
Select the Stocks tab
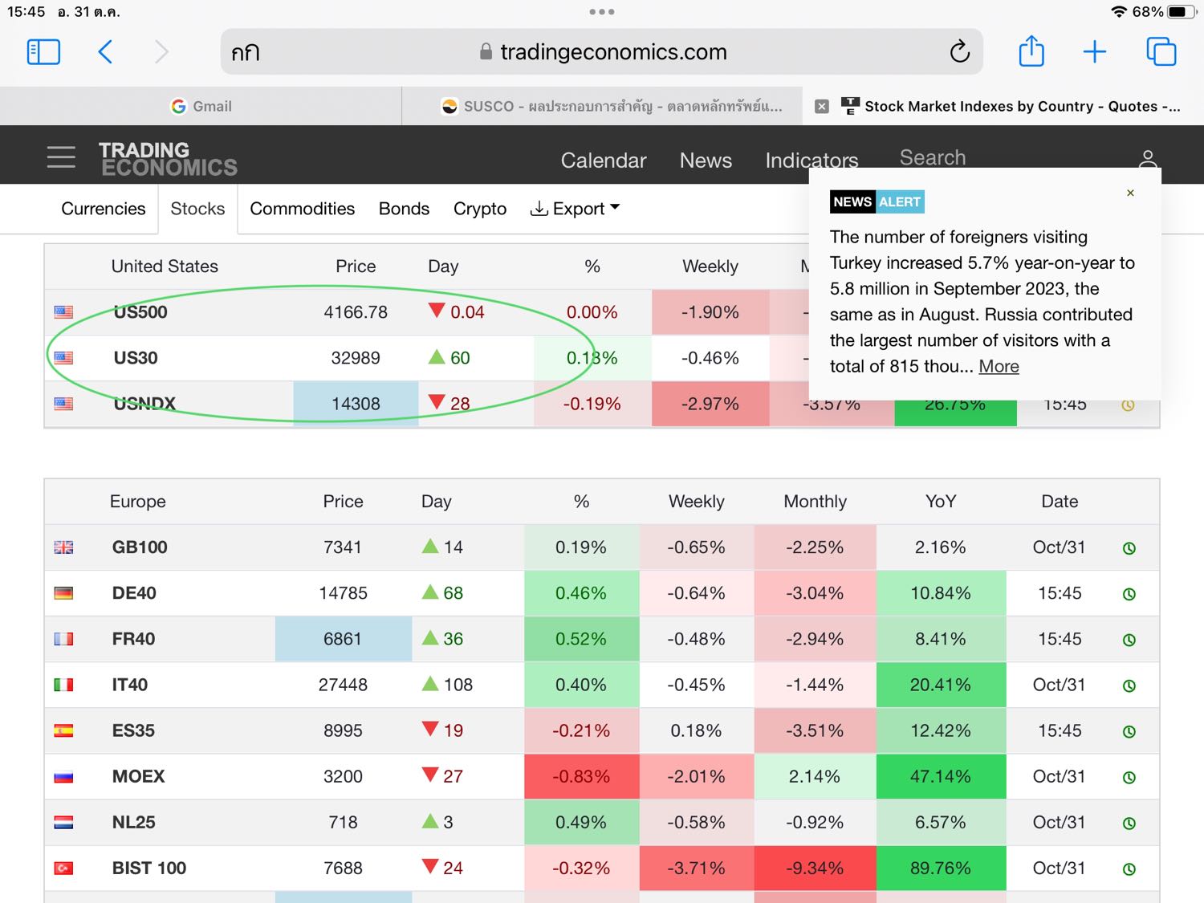click(x=197, y=209)
